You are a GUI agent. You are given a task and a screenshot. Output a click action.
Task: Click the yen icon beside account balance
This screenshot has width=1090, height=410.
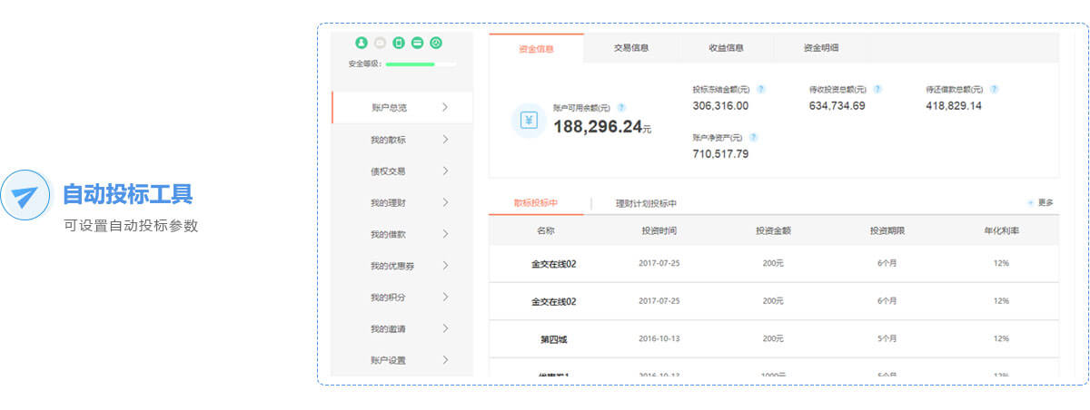(528, 120)
